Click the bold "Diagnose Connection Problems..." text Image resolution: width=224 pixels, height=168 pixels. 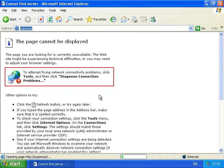tap(61, 79)
